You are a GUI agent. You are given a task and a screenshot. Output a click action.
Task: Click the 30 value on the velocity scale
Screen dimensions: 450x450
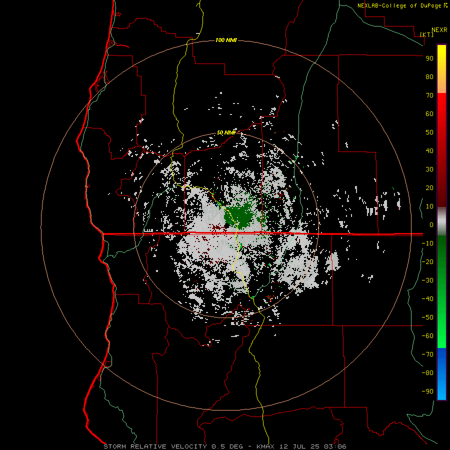pyautogui.click(x=429, y=169)
